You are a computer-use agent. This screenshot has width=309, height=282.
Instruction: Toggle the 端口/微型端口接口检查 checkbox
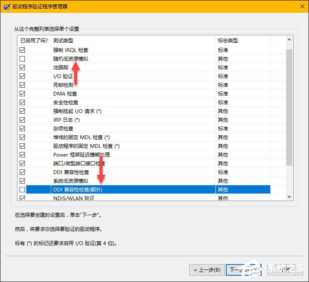(22, 163)
